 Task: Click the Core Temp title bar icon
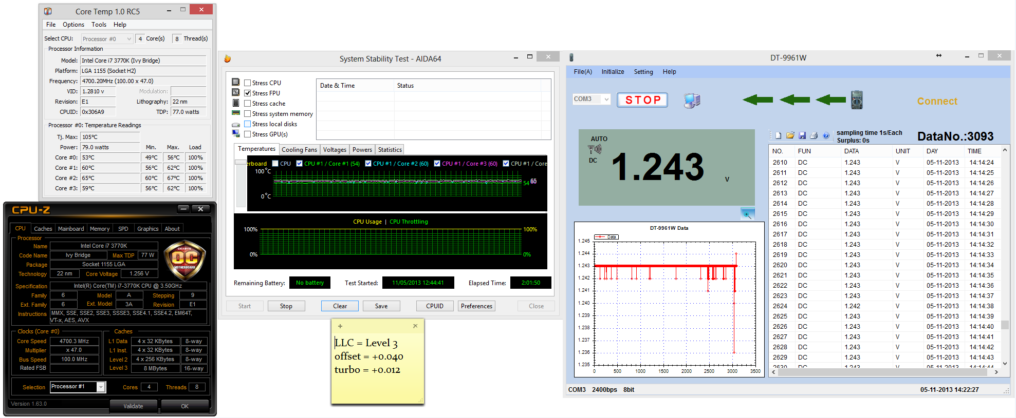(x=48, y=11)
